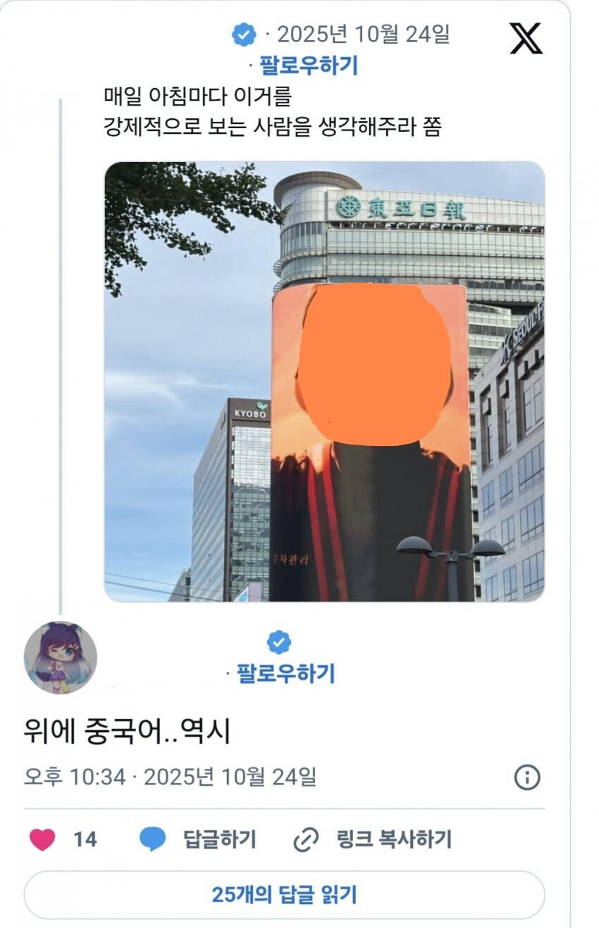
Task: Click the info circle icon
Action: click(527, 777)
